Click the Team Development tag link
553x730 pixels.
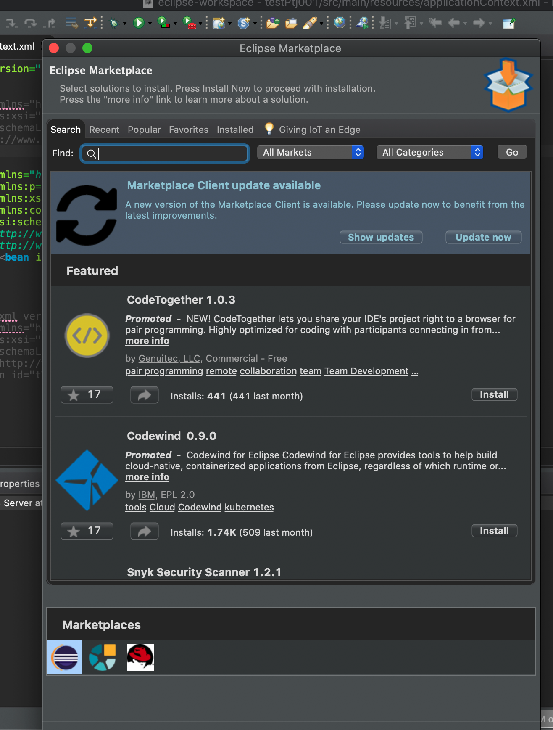tap(366, 371)
